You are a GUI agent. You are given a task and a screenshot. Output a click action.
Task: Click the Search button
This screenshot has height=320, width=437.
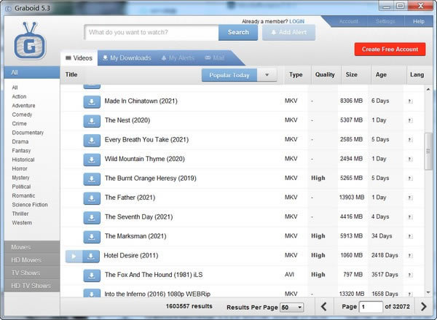(x=238, y=32)
